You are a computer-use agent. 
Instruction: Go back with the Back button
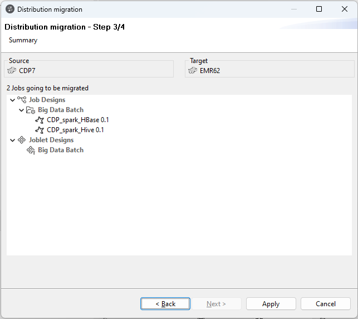click(165, 304)
